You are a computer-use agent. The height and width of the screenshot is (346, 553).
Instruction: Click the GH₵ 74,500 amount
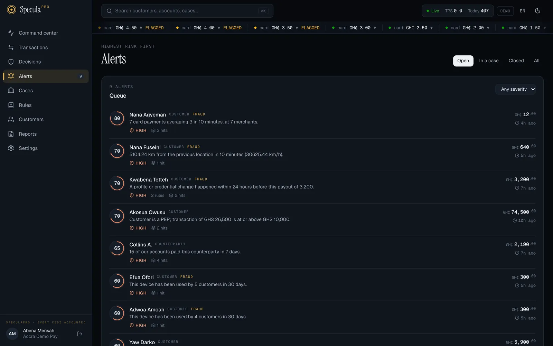pos(519,212)
